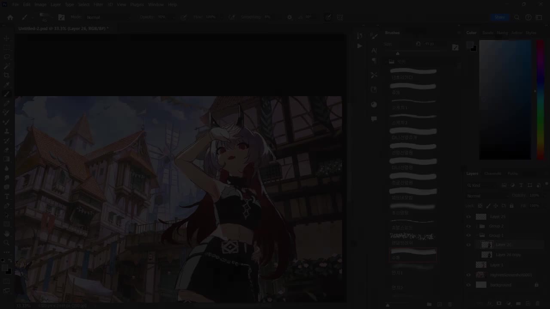Click the hue slider in Color panel
550x309 pixels.
tap(540, 100)
